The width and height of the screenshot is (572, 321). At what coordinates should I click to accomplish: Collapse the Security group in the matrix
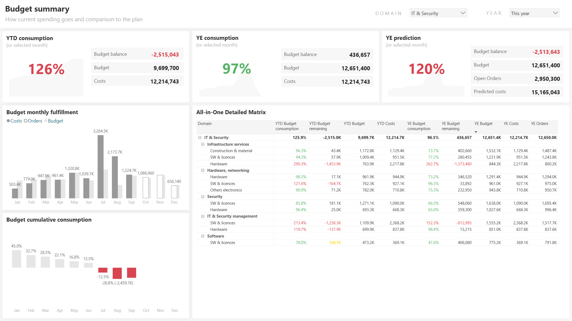click(203, 197)
